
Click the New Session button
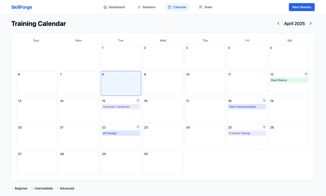302,7
